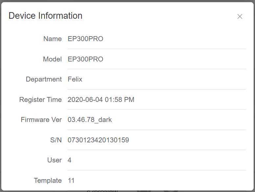Viewport: 255px width, 192px height.
Task: Click the Name label
Action: coord(52,39)
